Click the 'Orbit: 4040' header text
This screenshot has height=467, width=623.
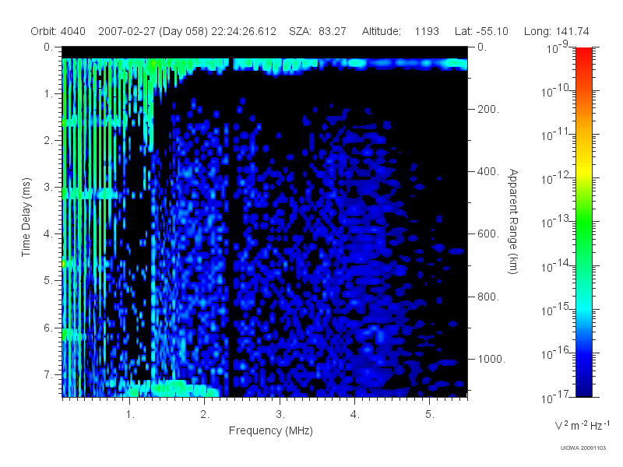pyautogui.click(x=58, y=31)
